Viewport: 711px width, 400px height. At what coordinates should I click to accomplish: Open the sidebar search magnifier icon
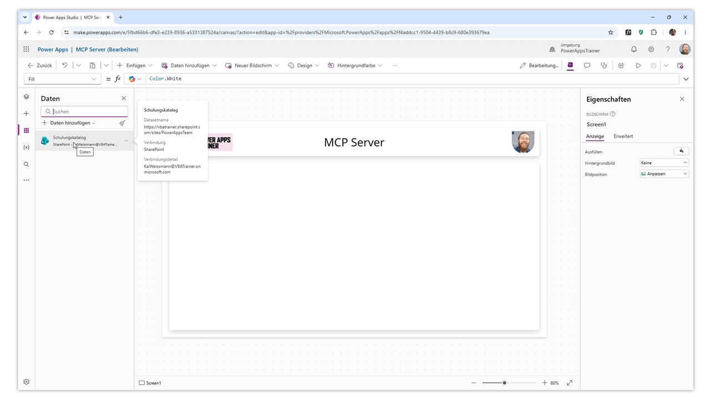(26, 164)
